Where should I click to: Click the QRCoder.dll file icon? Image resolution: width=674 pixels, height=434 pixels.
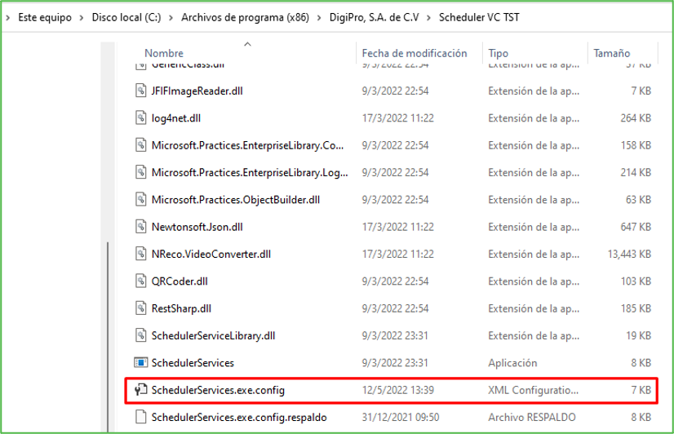click(x=140, y=281)
